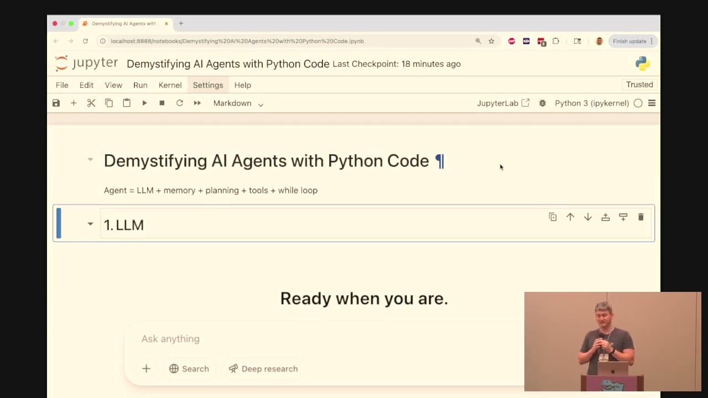
Task: Open the browser profile avatar
Action: (599, 41)
